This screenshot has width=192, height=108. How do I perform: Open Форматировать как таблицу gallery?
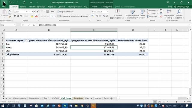(x=132, y=14)
